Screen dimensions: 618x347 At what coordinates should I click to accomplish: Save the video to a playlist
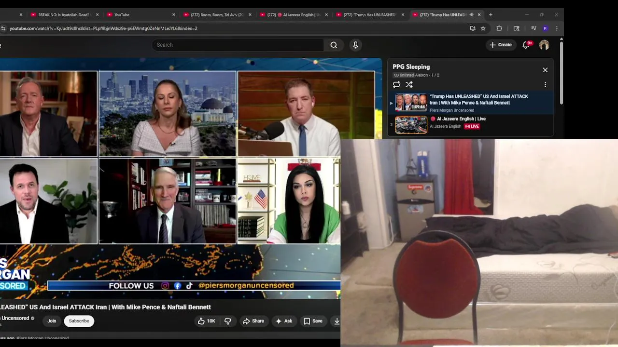coord(313,321)
